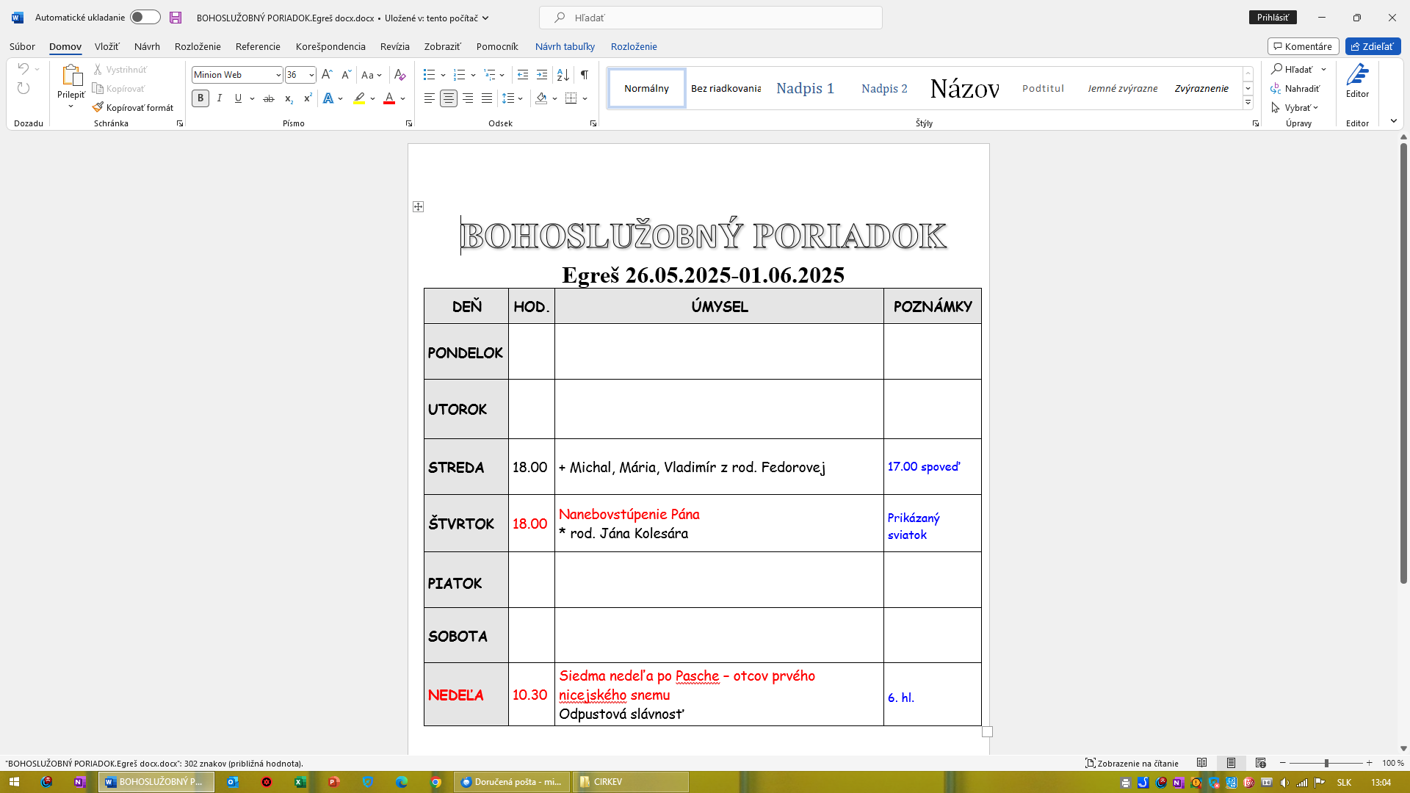Click the Show paragraph marks icon
Viewport: 1410px width, 793px height.
coord(585,75)
